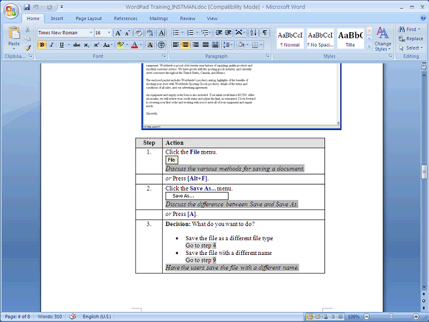The height and width of the screenshot is (322, 429).
Task: Go to the Review tab
Action: point(188,18)
